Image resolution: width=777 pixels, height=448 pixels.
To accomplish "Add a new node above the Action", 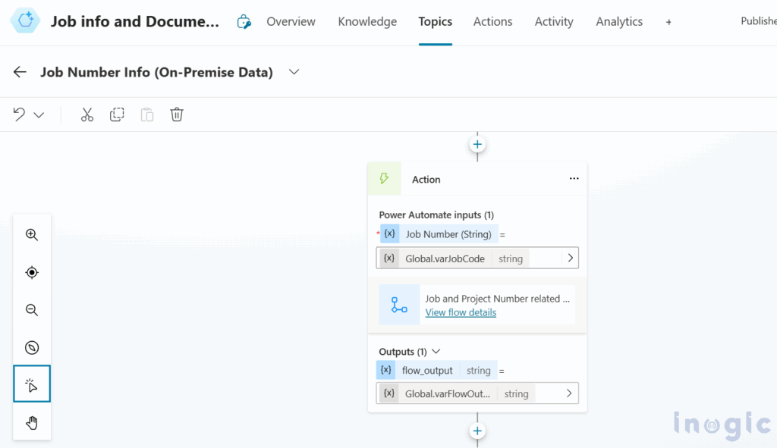I will [x=477, y=144].
